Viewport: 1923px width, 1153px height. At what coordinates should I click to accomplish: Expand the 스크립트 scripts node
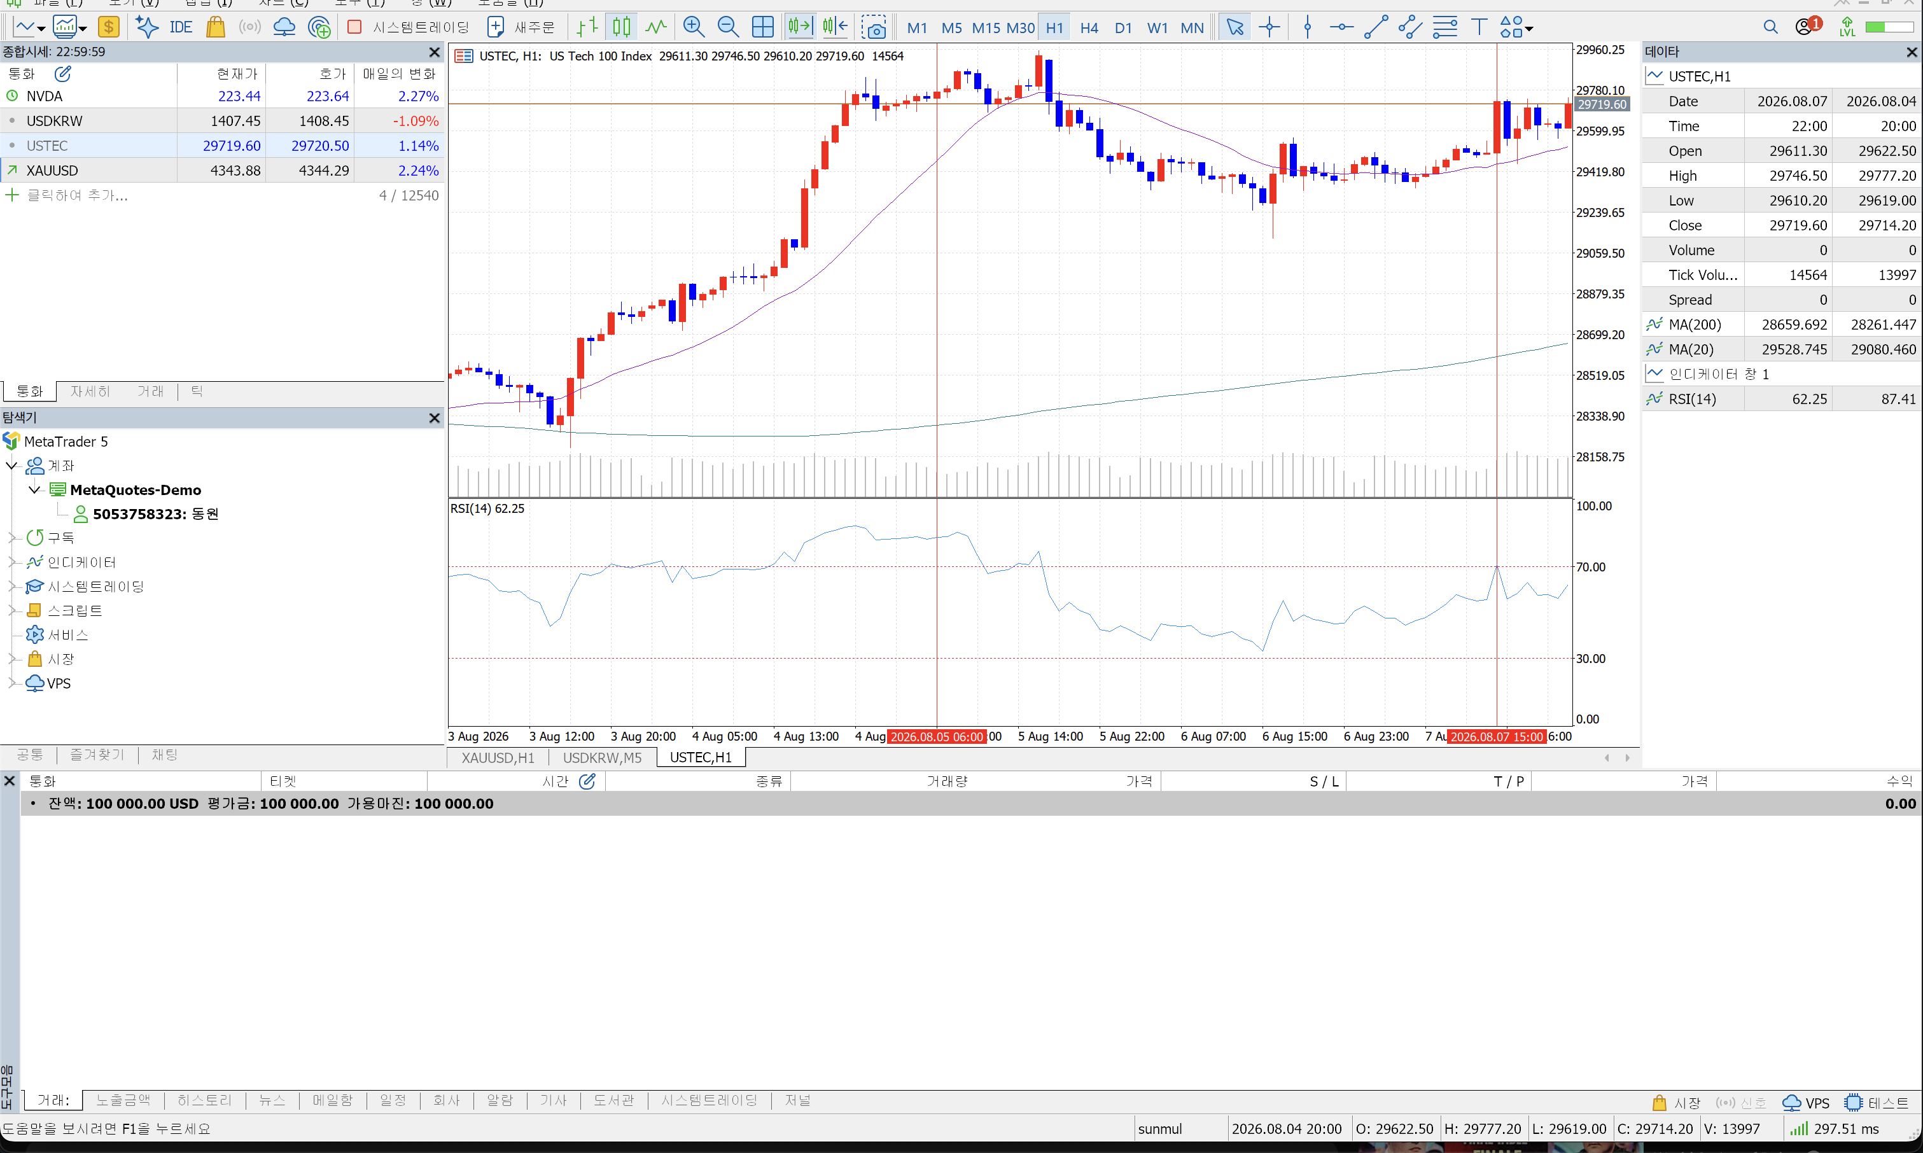pos(11,610)
